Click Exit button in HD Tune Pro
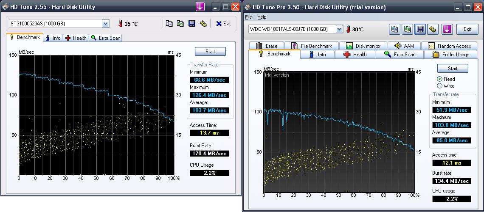The width and height of the screenshot is (484, 212). click(467, 29)
